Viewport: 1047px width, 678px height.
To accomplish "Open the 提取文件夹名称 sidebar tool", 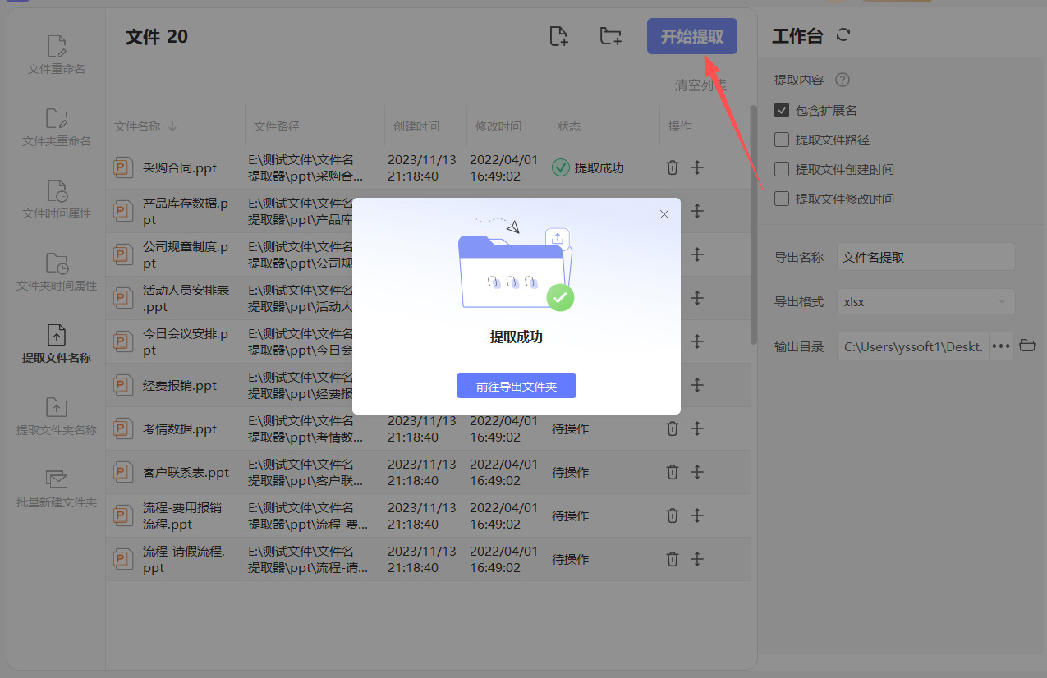I will pos(57,416).
